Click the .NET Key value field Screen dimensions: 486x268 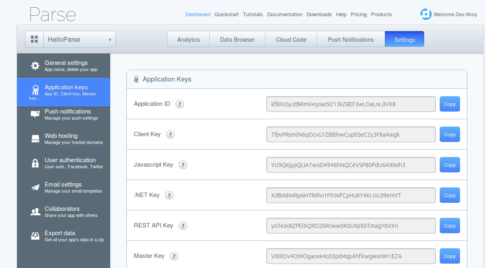pos(351,195)
